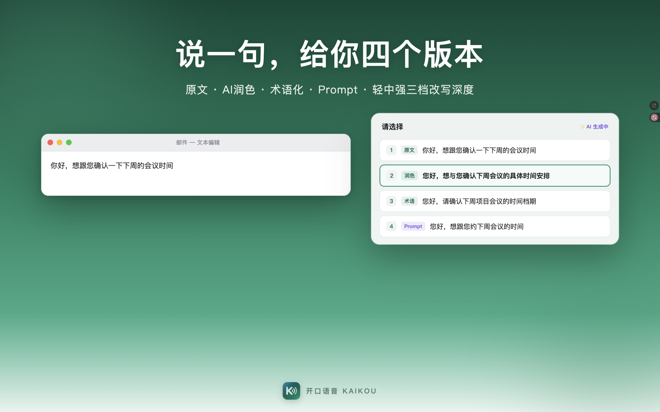The width and height of the screenshot is (660, 412).
Task: Close the 邮件 window with red button
Action: pyautogui.click(x=50, y=142)
